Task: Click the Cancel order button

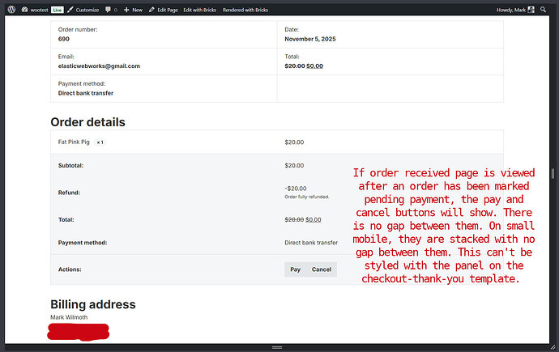Action: (321, 269)
